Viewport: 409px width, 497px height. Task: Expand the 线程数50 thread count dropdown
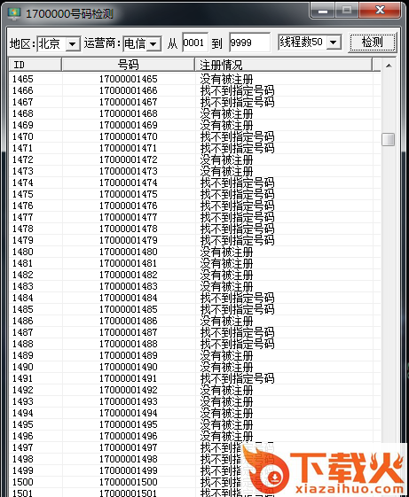[310, 43]
